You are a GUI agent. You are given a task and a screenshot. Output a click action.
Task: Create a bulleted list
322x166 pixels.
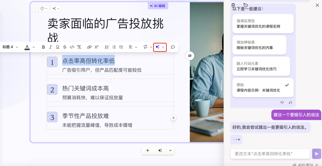114,47
